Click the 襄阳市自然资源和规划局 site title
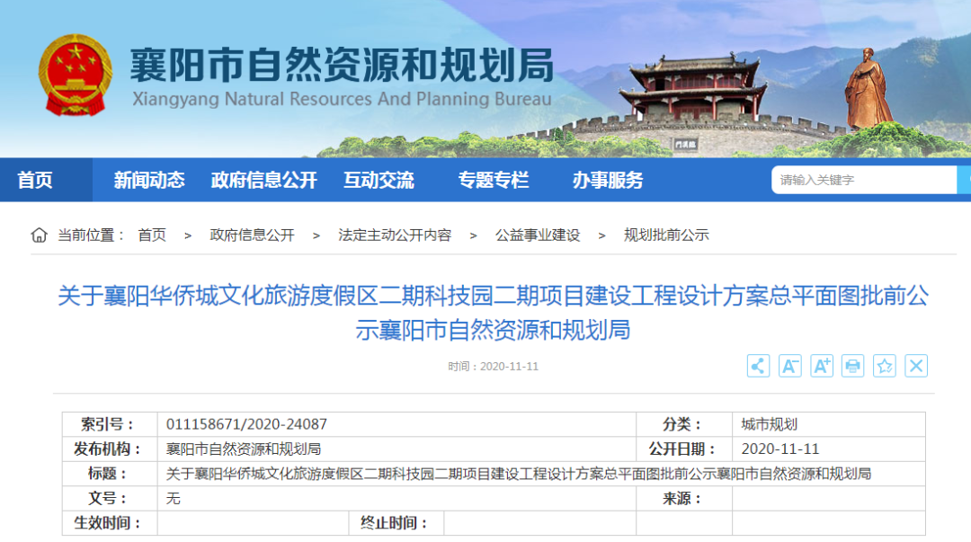The height and width of the screenshot is (542, 971). pos(342,65)
